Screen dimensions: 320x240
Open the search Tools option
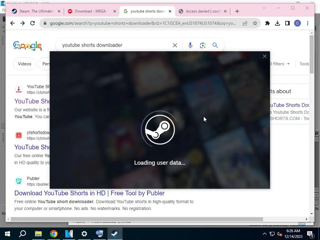tap(304, 64)
